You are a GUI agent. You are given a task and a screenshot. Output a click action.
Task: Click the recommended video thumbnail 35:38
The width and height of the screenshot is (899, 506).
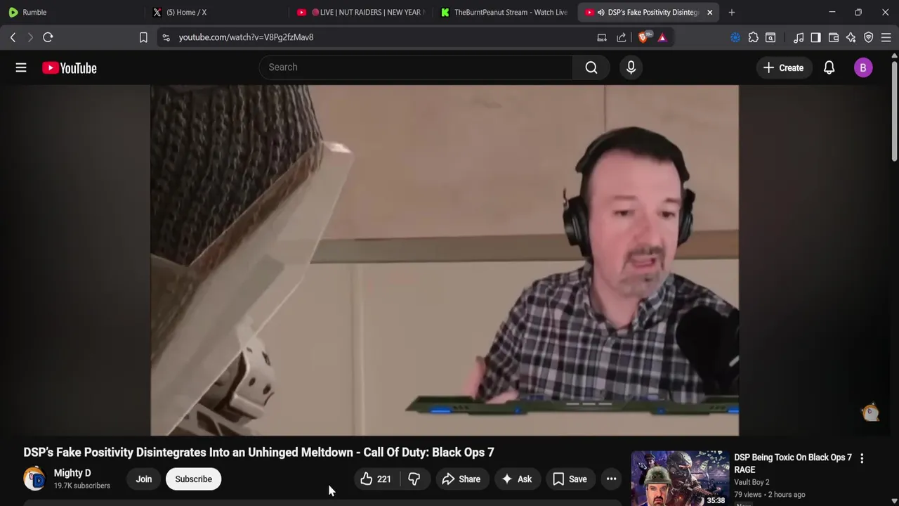[x=680, y=479]
